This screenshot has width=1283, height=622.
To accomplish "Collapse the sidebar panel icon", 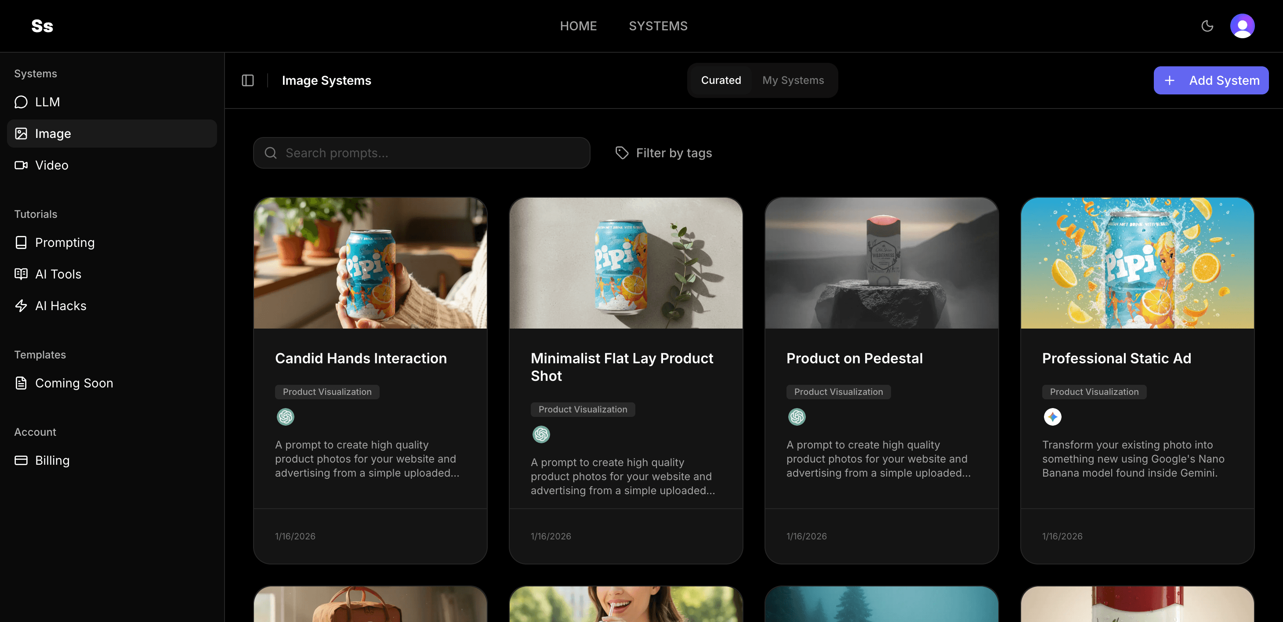I will click(x=247, y=80).
